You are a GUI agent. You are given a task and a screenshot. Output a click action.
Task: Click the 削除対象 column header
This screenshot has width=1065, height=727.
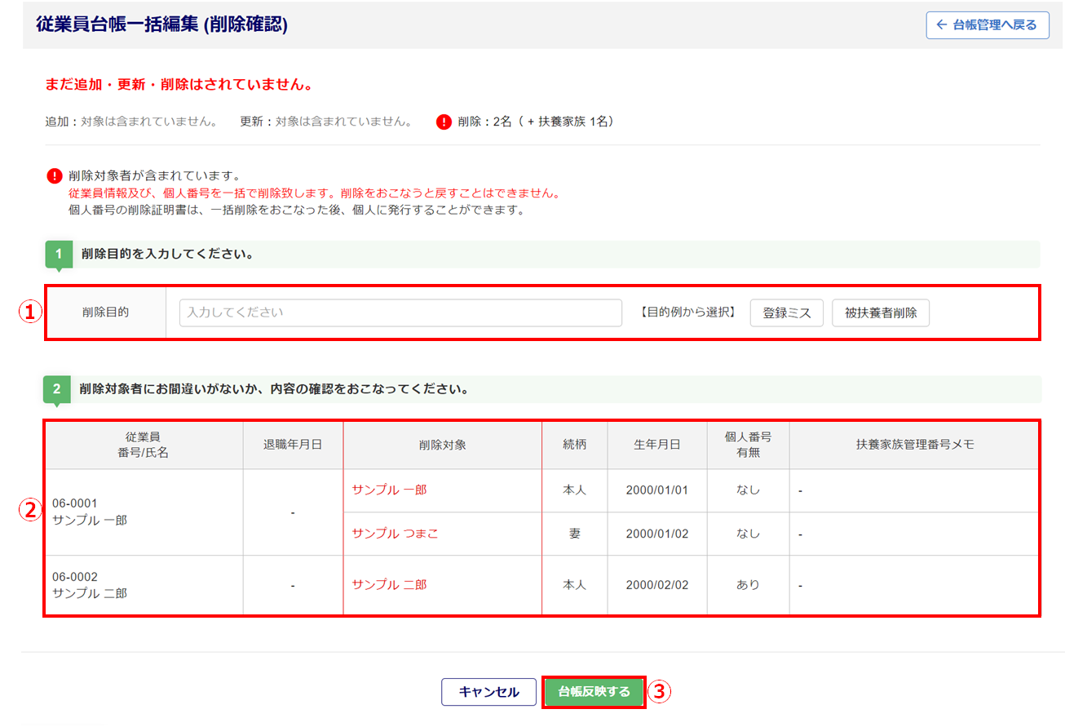pyautogui.click(x=442, y=445)
